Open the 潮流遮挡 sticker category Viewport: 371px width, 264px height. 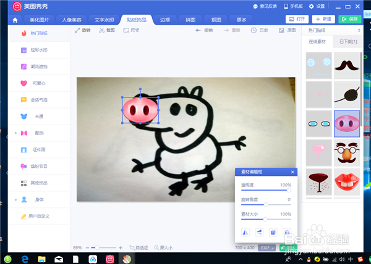click(x=39, y=67)
